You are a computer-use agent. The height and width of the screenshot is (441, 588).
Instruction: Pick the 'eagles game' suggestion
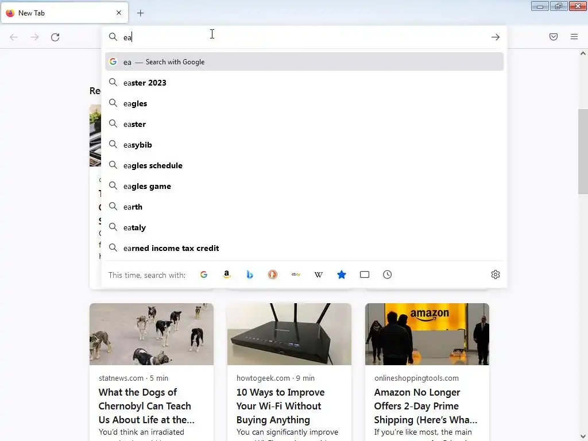[x=304, y=186]
